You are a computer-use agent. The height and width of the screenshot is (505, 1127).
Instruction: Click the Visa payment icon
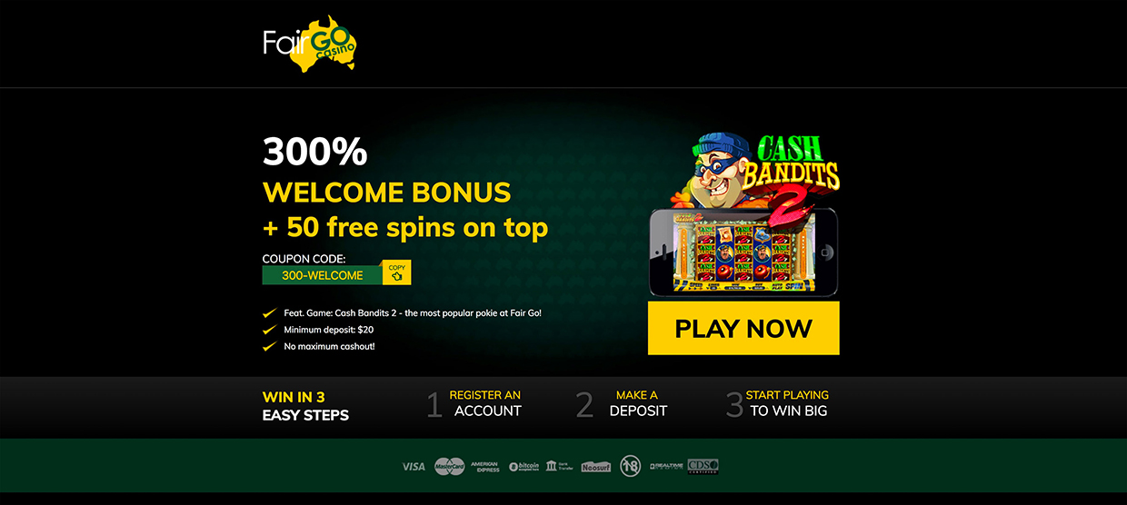click(414, 467)
